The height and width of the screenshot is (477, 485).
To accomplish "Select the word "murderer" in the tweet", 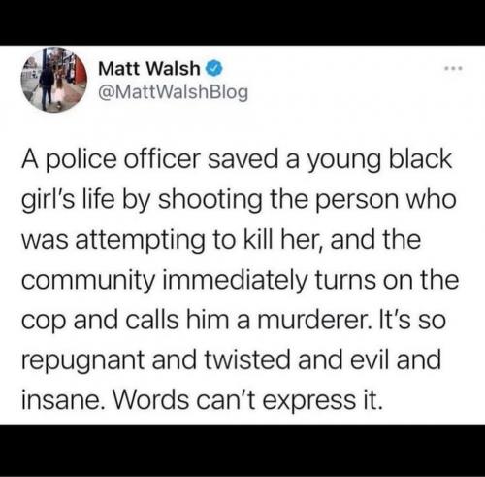I will click(x=313, y=320).
